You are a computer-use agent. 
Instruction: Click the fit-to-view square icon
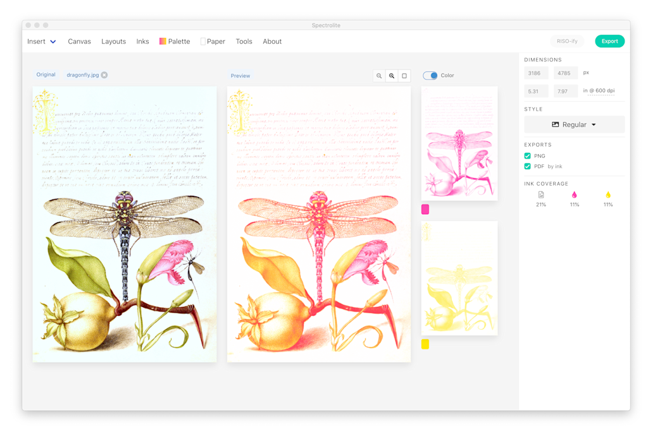[x=404, y=76]
